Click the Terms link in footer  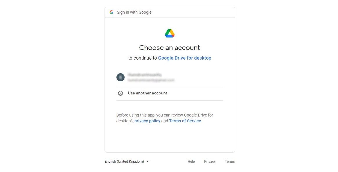coord(230,161)
